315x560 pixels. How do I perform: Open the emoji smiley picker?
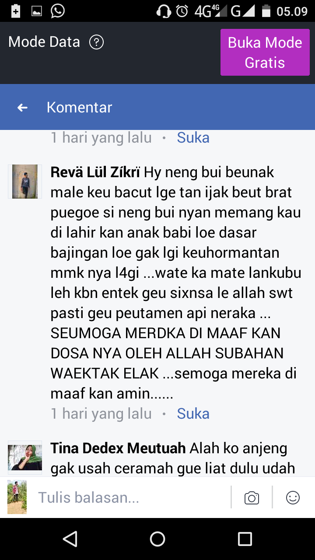pos(293,497)
